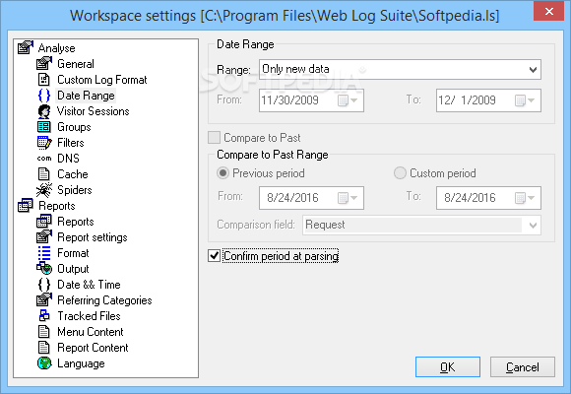
Task: Open the DNS settings page
Action: pos(68,159)
